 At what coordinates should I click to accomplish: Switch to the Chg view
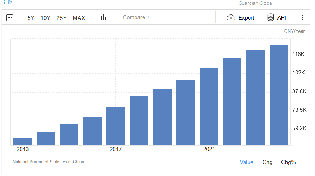(267, 162)
